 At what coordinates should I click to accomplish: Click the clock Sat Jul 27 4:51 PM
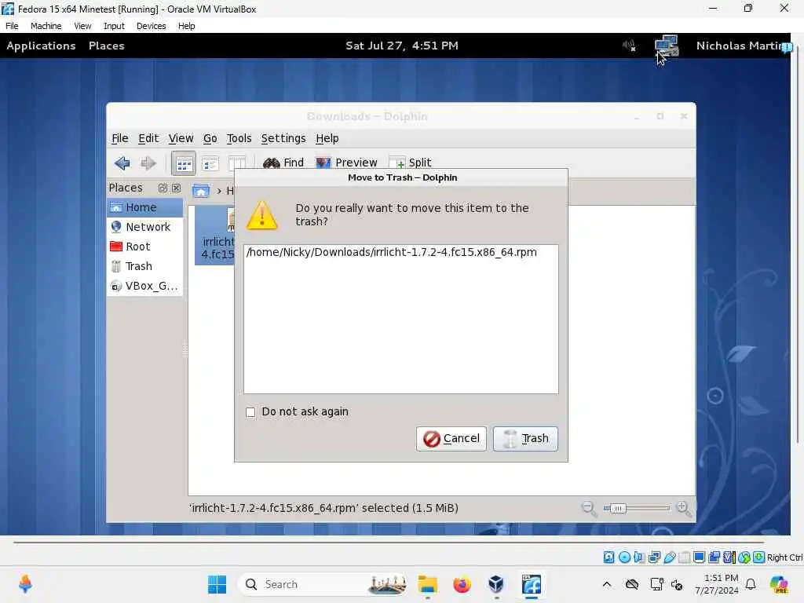[402, 46]
